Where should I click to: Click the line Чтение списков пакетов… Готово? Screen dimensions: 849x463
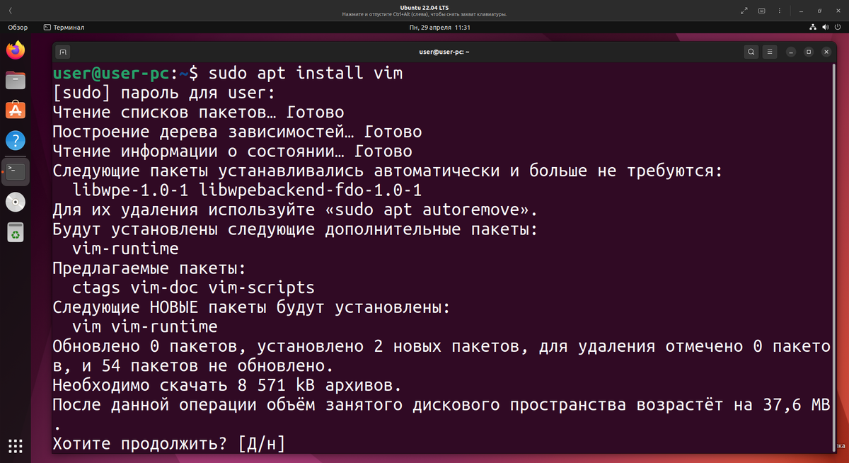point(199,113)
